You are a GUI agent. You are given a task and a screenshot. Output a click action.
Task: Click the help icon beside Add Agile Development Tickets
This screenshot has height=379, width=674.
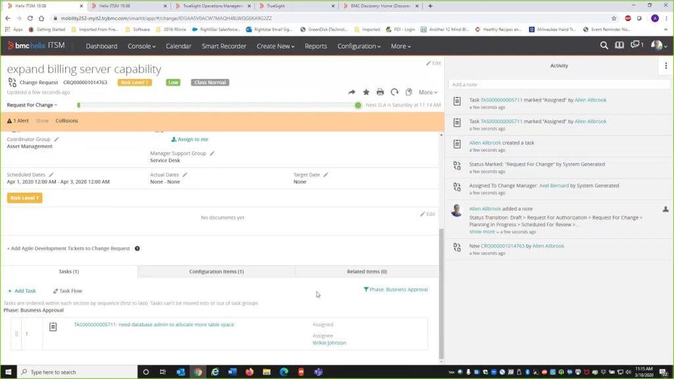click(x=137, y=249)
